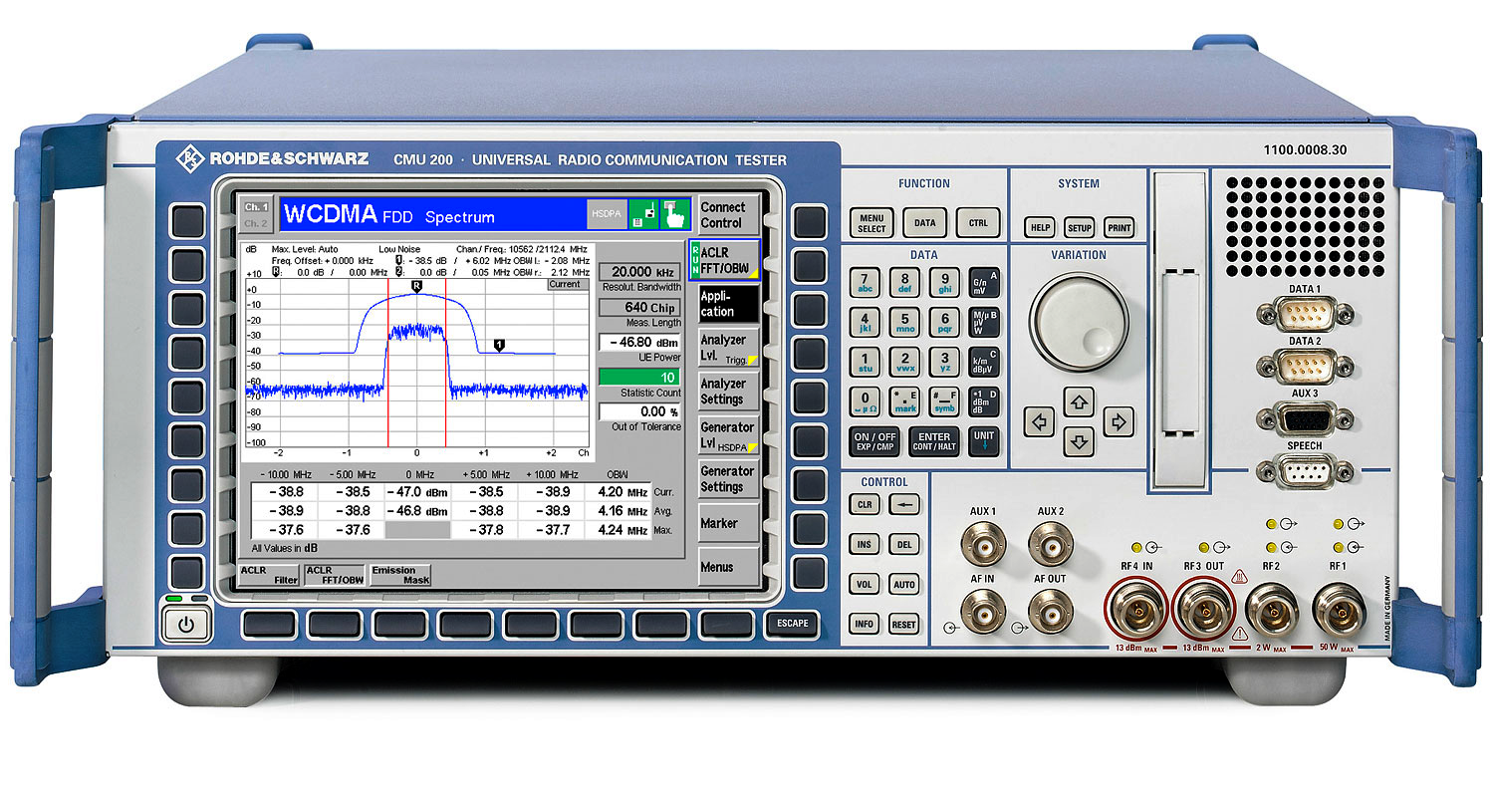Push numeric key 8 def

(x=904, y=283)
